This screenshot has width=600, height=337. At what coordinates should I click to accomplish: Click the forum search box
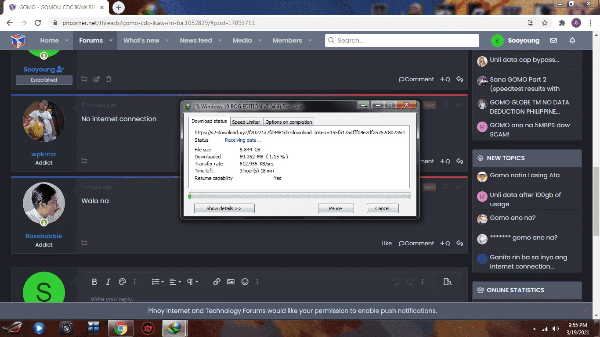402,40
